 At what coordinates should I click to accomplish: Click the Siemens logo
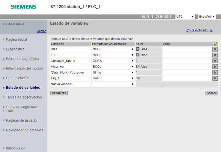23,7
